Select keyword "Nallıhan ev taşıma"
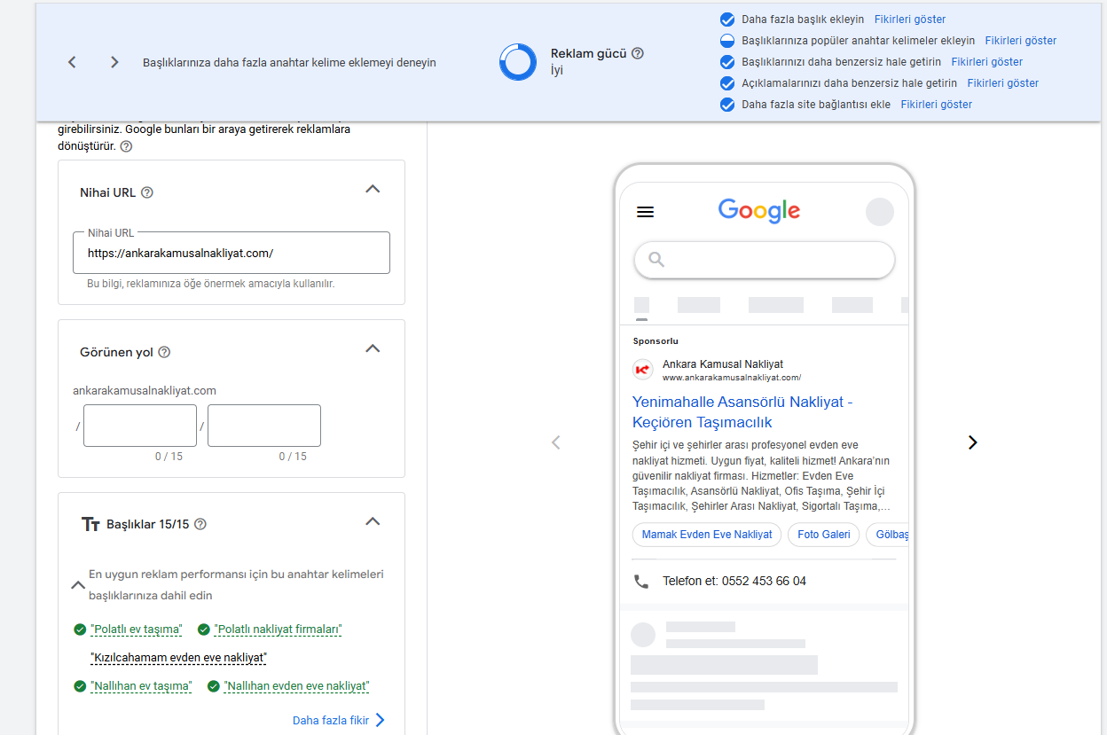This screenshot has width=1107, height=735. (141, 686)
